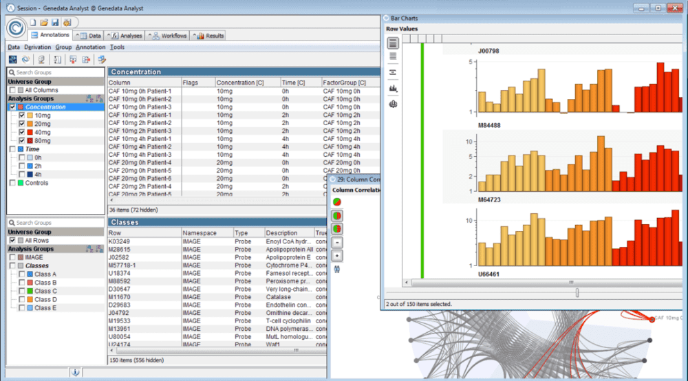Viewport: 688px width, 381px height.
Task: Uncheck the 10mg group checkbox
Action: tap(22, 116)
